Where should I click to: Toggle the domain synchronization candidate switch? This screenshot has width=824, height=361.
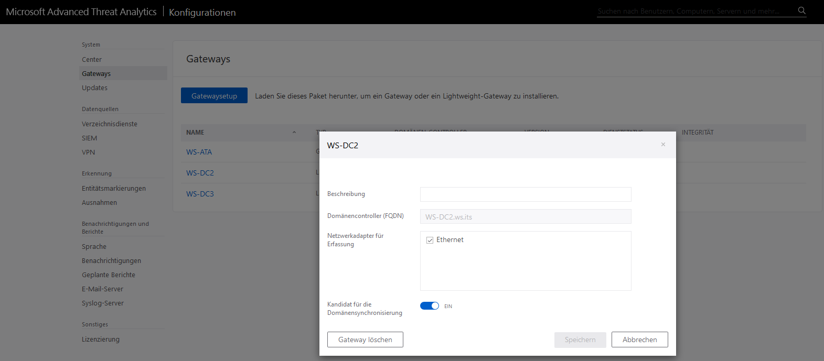click(x=430, y=306)
